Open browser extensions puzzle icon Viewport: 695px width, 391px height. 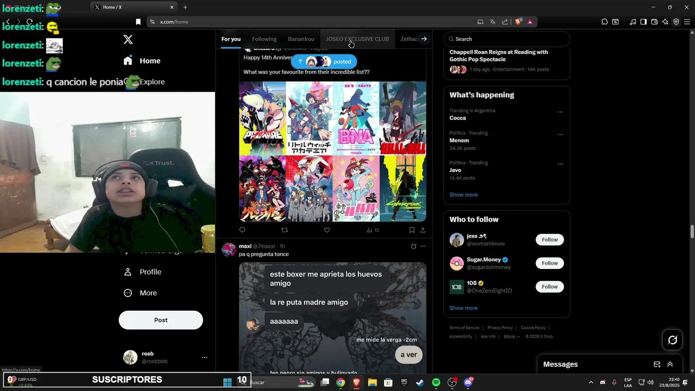[x=604, y=22]
